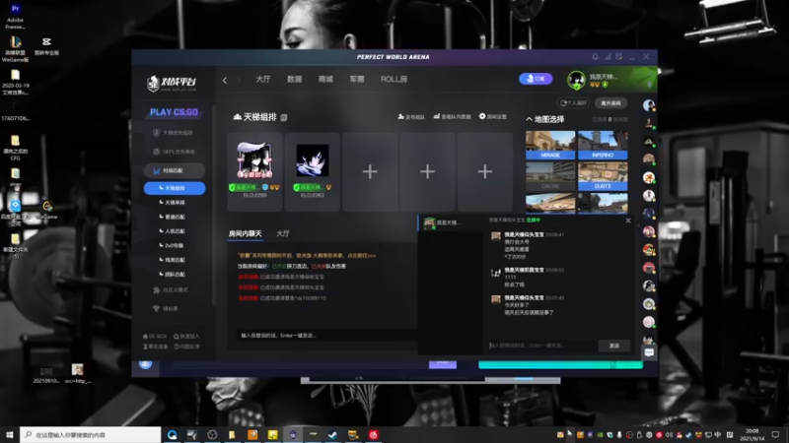Click the last empty plus team slot
This screenshot has width=789, height=443.
tap(484, 171)
